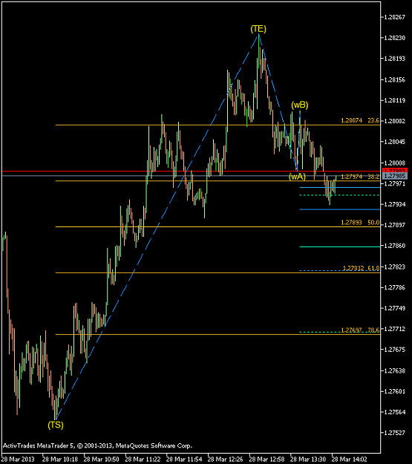Image resolution: width=412 pixels, height=464 pixels.
Task: Click price scale value 1.27638
Action: point(394,370)
